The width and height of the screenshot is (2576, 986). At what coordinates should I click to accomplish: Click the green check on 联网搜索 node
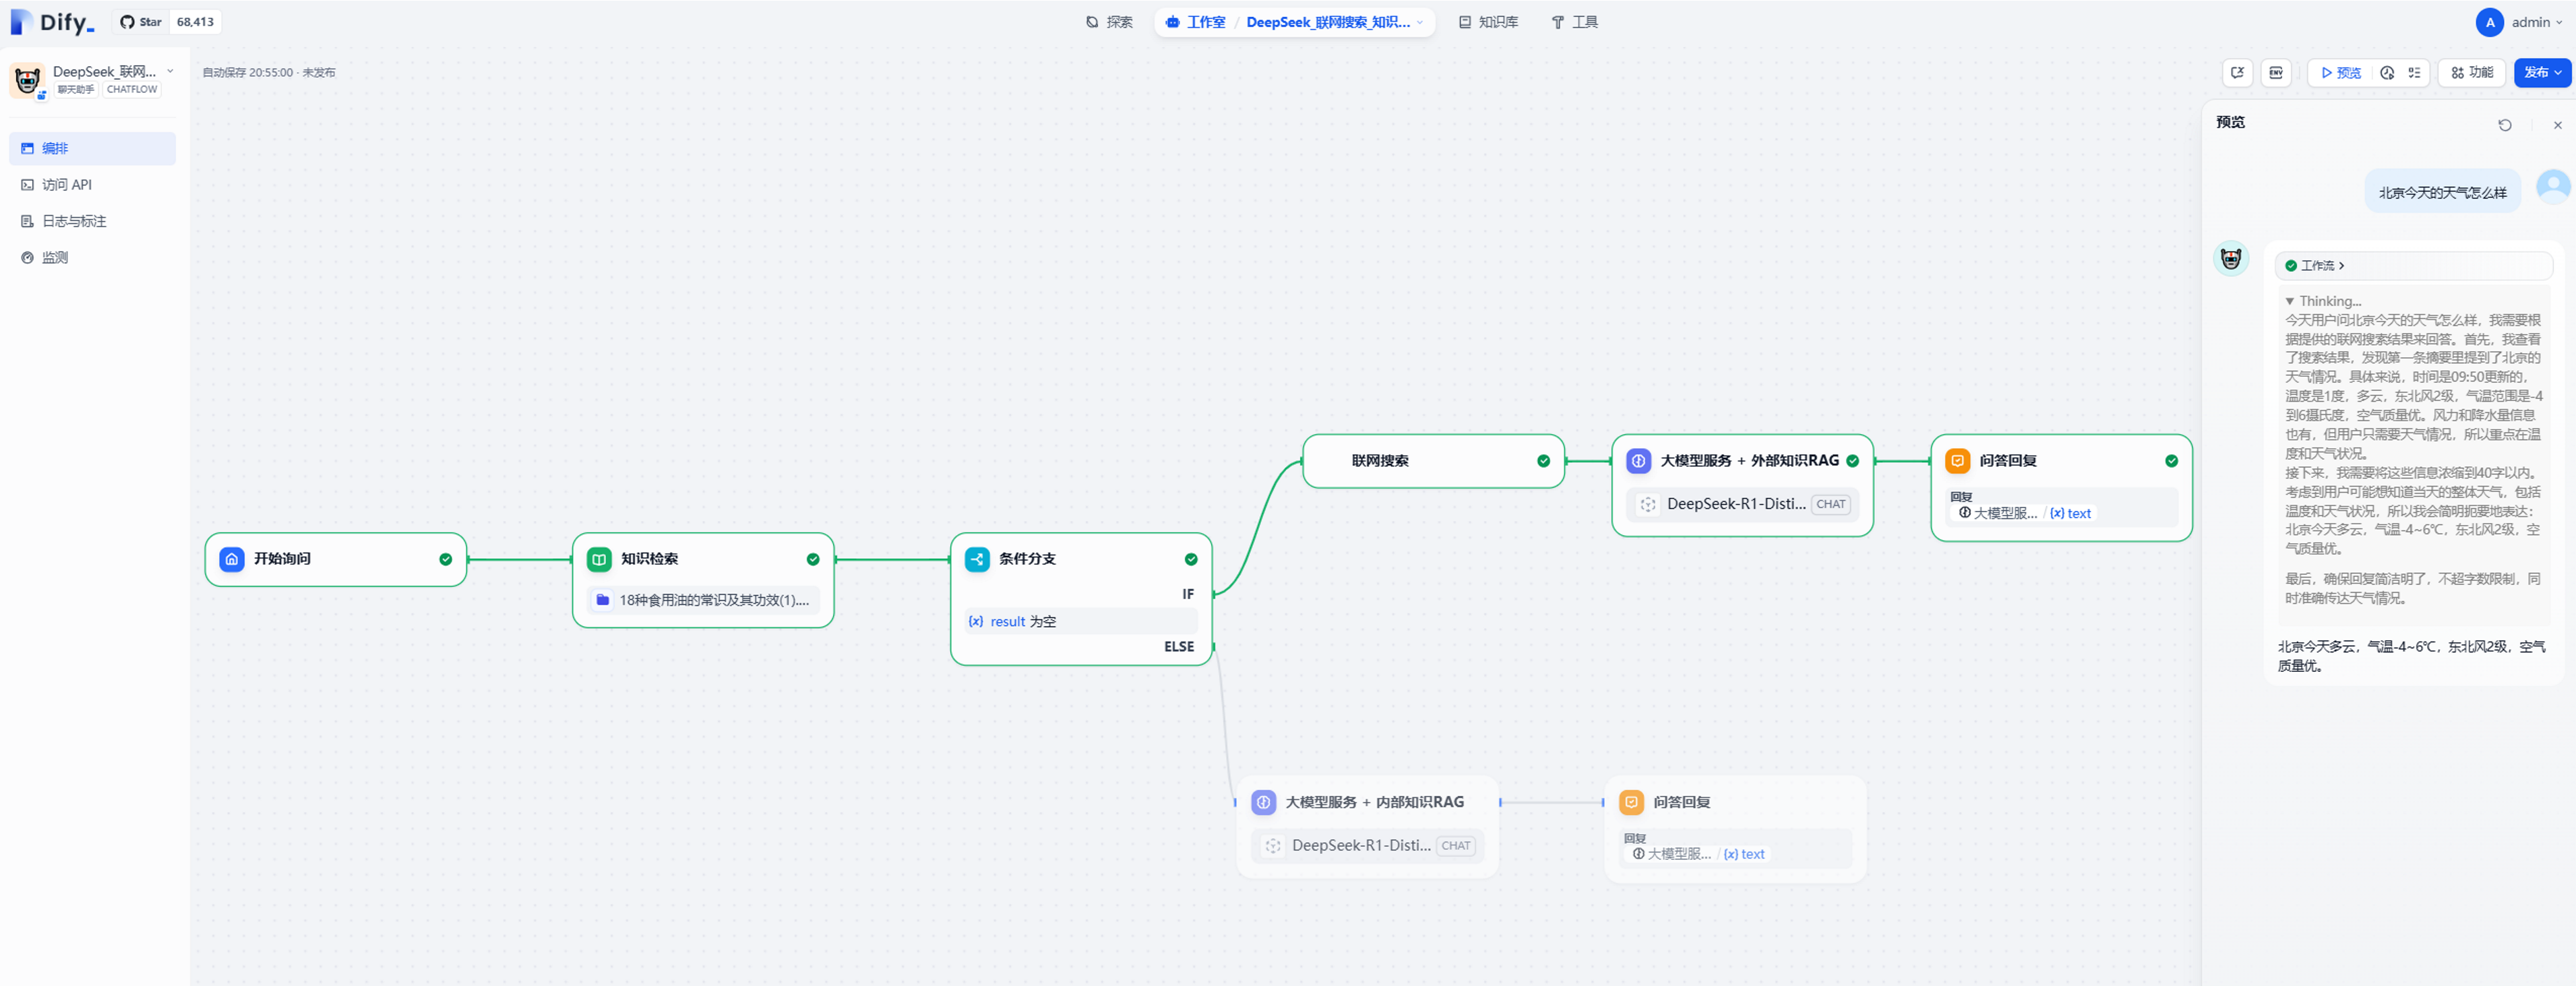click(x=1544, y=461)
